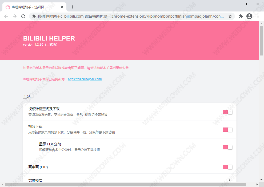Click the extension puzzle icon in the address bar

click(34, 16)
